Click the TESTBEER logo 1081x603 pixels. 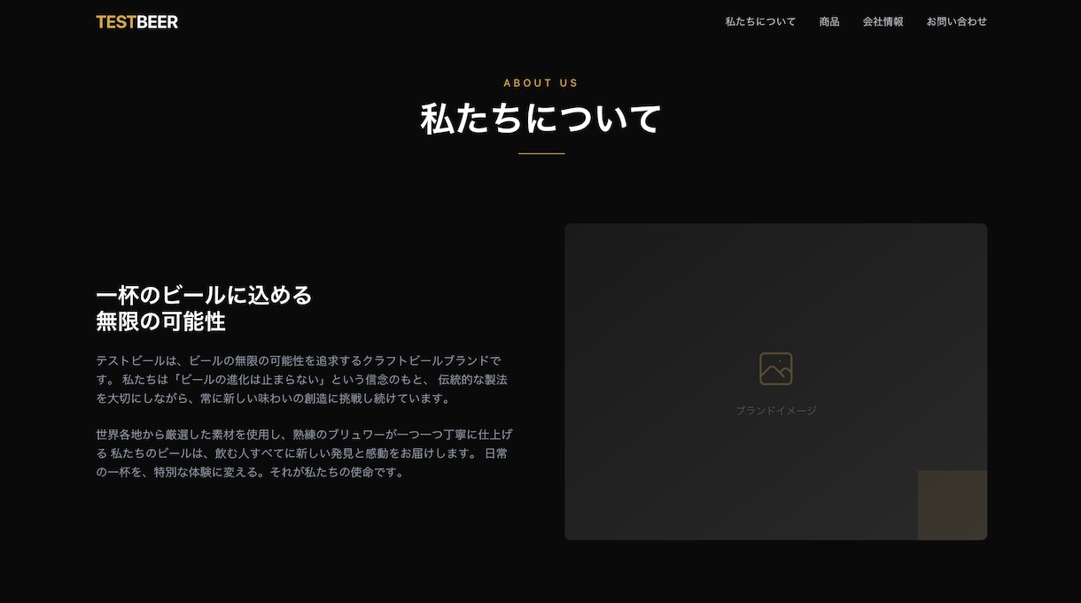[137, 22]
